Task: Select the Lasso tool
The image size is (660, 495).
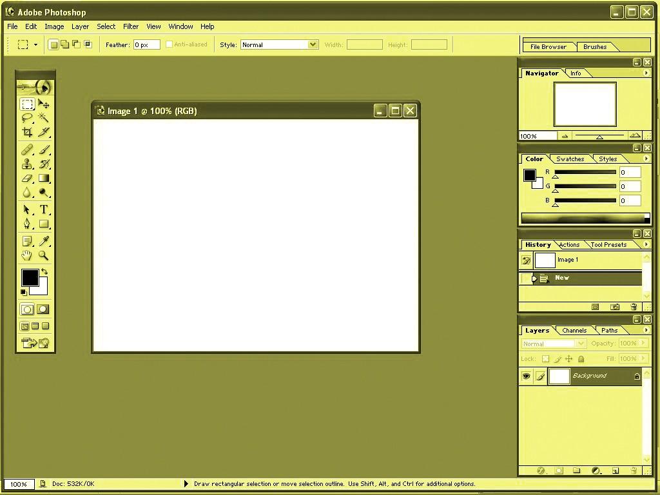Action: [x=27, y=118]
